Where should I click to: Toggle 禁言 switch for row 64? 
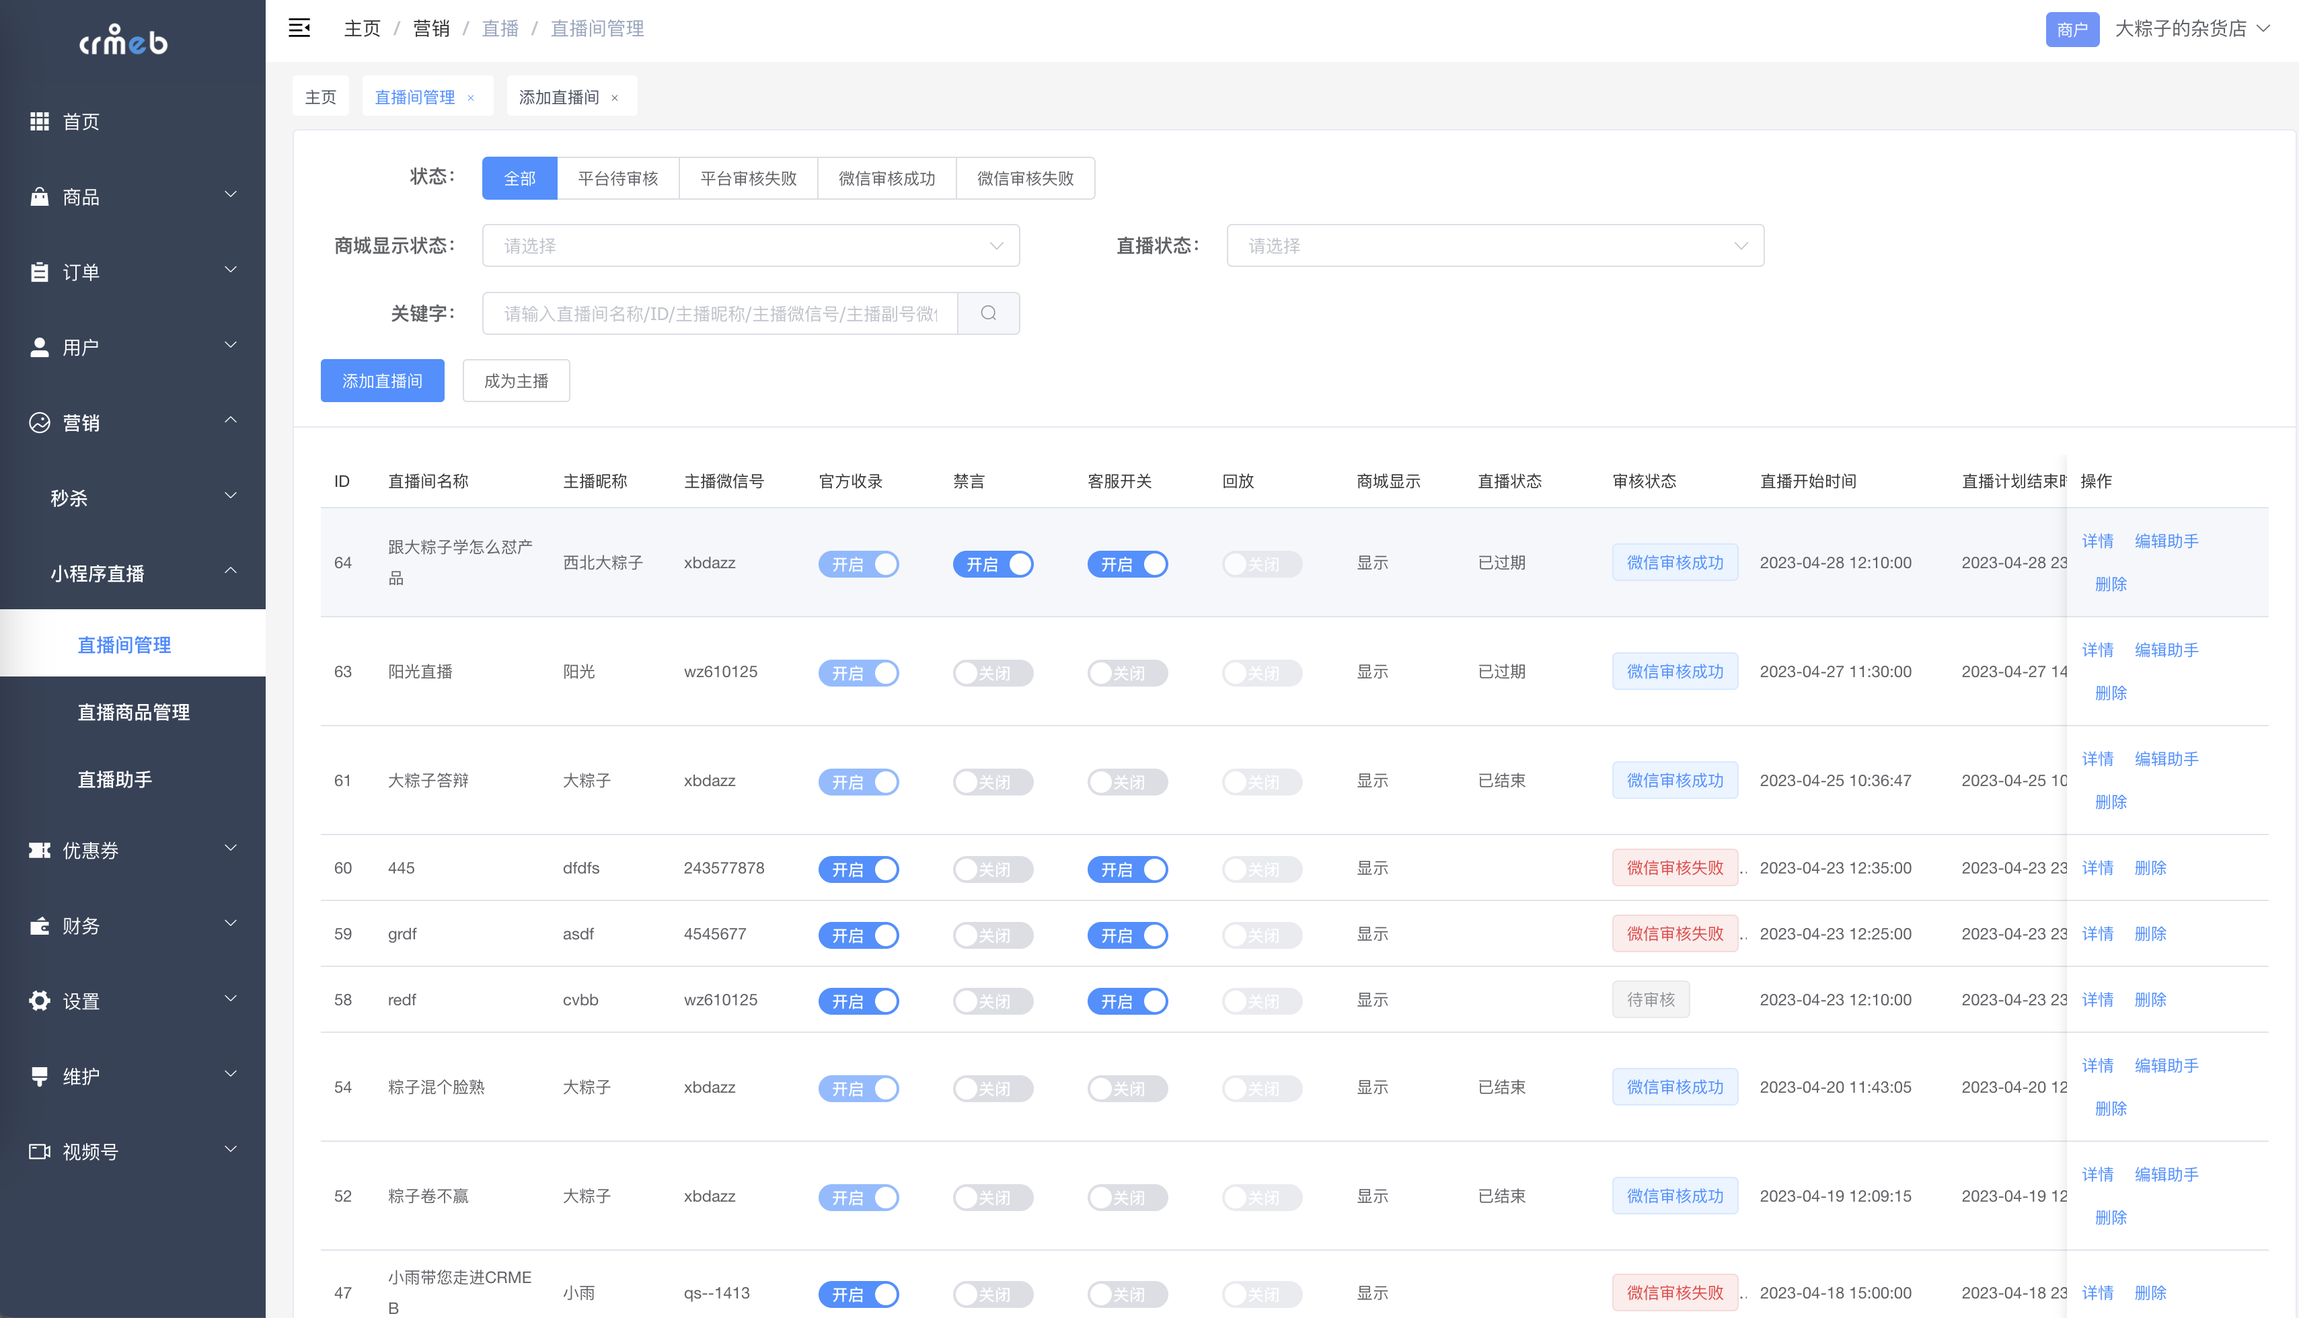pos(993,564)
